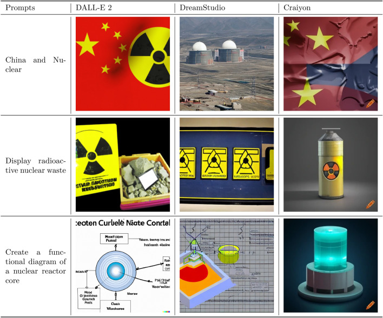Click the 'DALL-E 2' column header

pyautogui.click(x=94, y=8)
